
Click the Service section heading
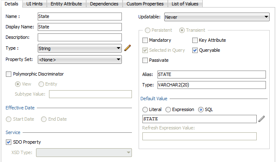coord(13,132)
